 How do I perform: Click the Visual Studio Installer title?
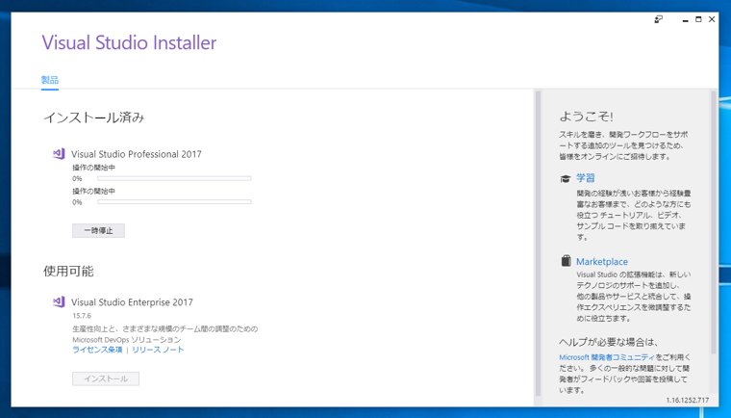[x=129, y=42]
